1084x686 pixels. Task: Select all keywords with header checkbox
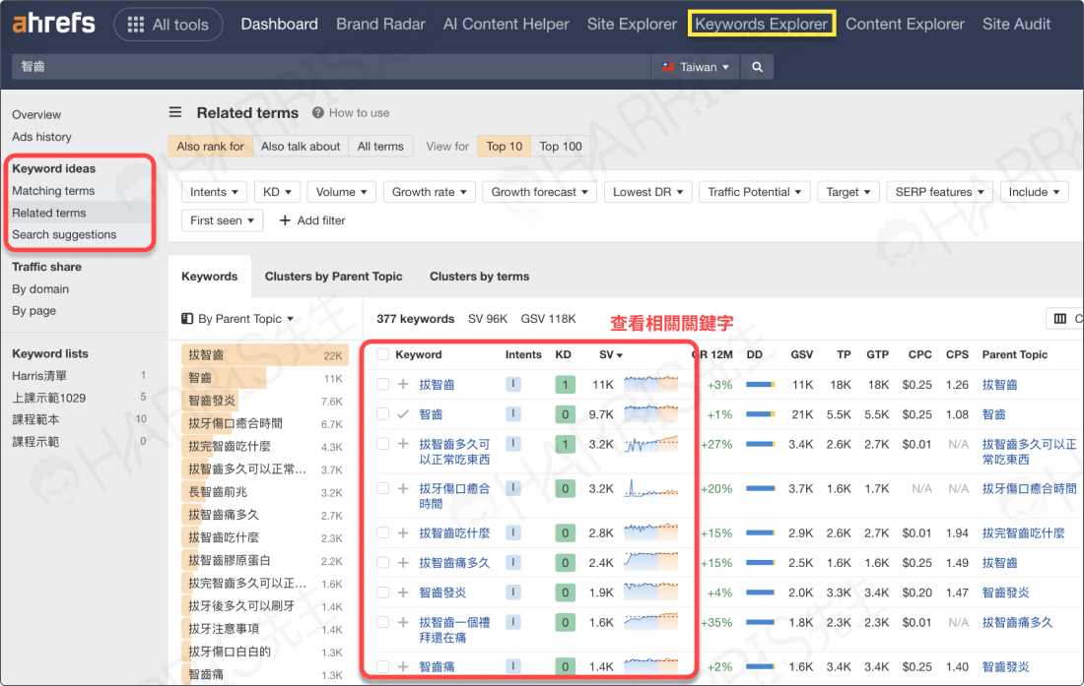(382, 354)
